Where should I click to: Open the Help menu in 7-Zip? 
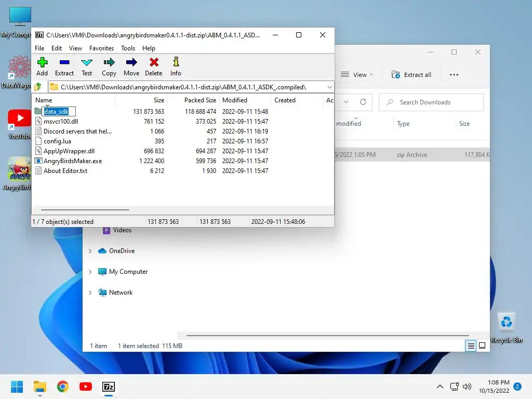click(x=149, y=48)
